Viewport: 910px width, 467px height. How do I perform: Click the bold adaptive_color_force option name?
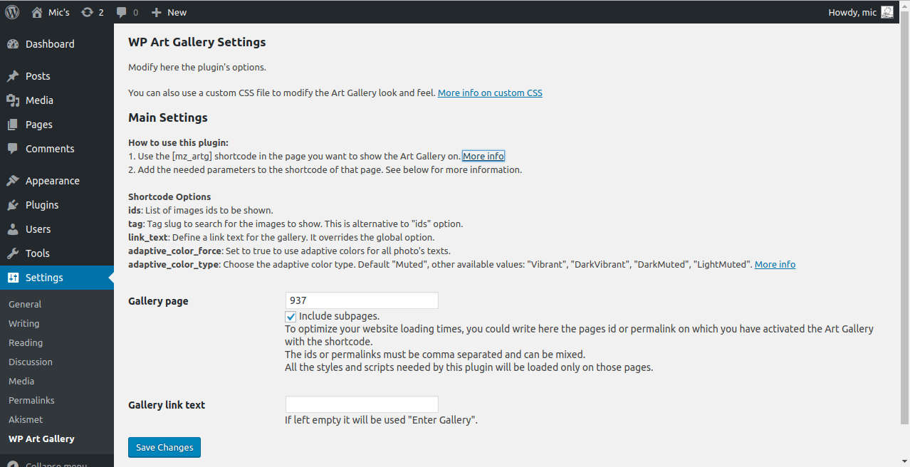[x=174, y=251]
